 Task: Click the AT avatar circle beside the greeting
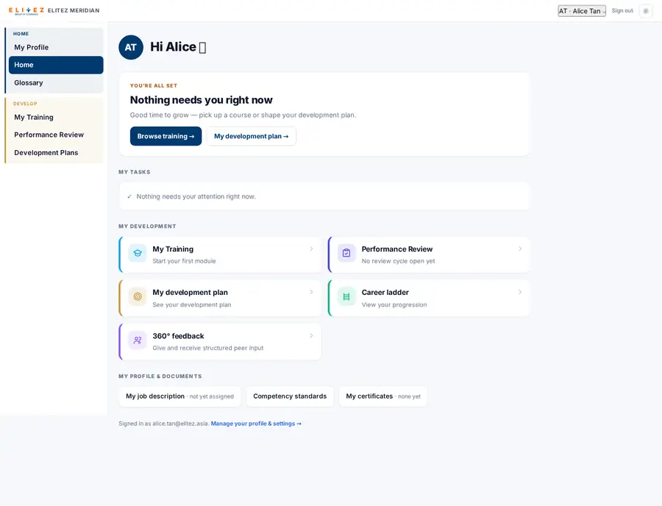(x=131, y=47)
